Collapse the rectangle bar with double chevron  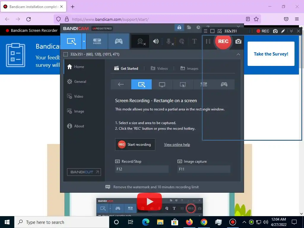point(291,31)
